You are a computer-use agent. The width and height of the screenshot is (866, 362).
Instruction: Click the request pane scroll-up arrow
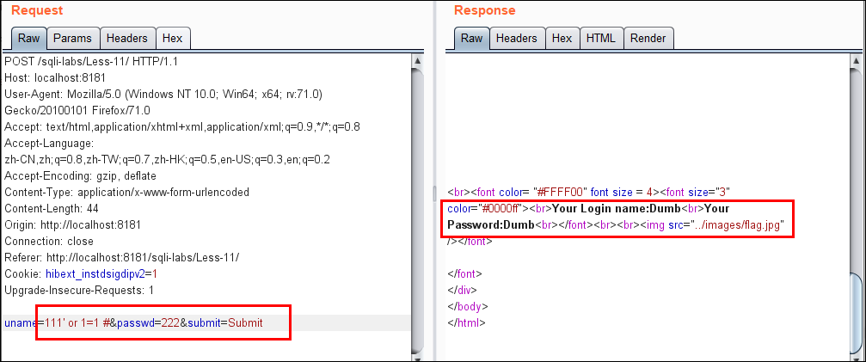point(418,60)
